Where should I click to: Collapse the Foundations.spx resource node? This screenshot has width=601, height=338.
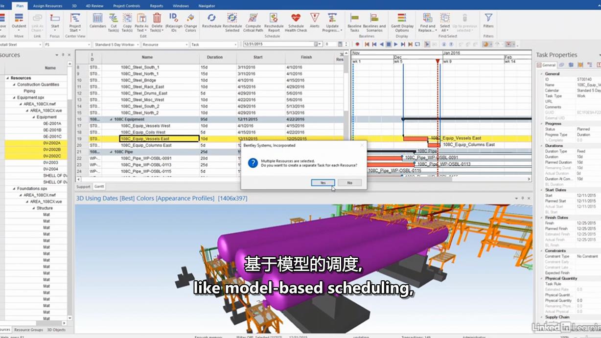[14, 188]
